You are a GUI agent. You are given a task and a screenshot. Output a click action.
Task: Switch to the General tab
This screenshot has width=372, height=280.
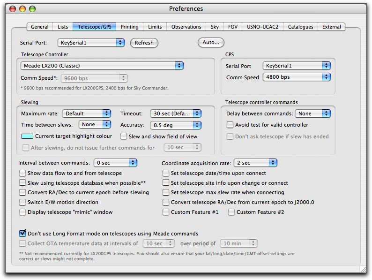point(40,27)
